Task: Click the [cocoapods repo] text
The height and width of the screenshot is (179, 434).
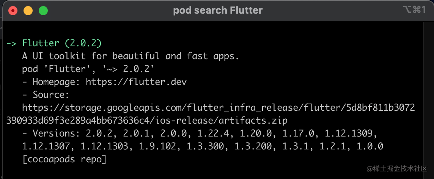Action: click(64, 160)
